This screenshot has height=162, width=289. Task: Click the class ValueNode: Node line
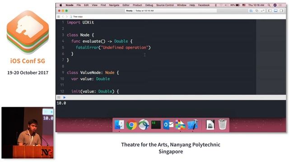(x=93, y=72)
